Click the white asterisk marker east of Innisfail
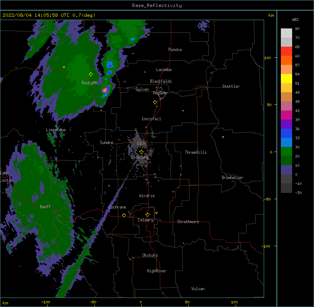 (x=183, y=110)
